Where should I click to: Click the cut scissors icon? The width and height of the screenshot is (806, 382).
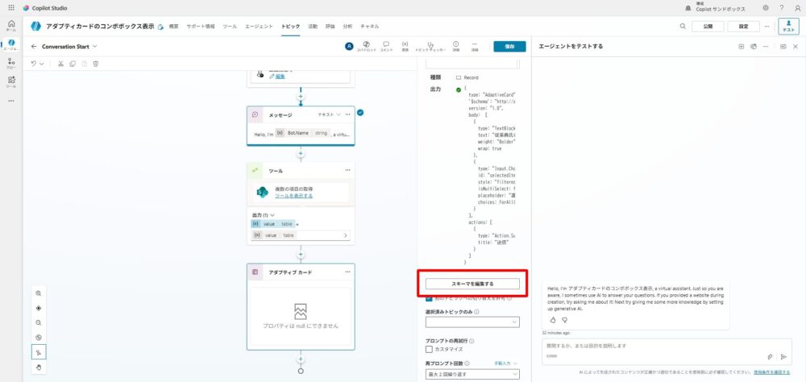pyautogui.click(x=60, y=63)
